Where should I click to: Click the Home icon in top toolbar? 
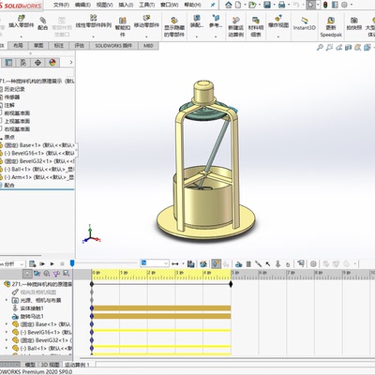click(x=229, y=5)
